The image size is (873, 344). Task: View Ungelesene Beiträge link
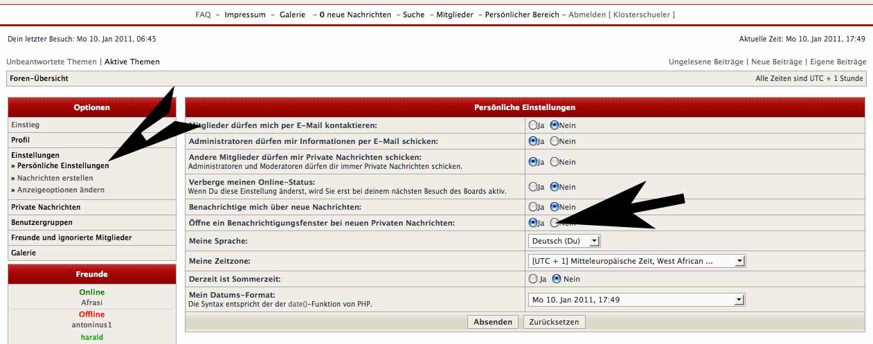click(705, 62)
